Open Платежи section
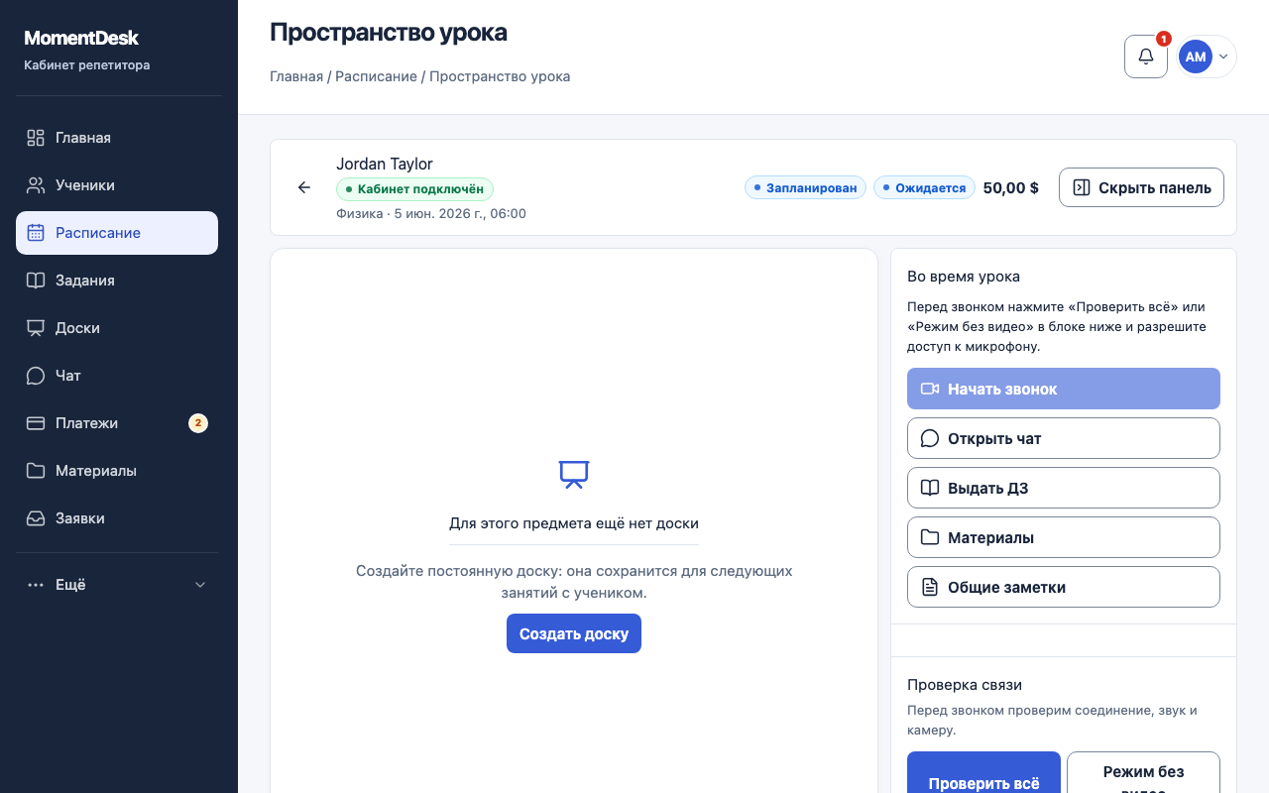This screenshot has width=1269, height=793. click(x=117, y=423)
